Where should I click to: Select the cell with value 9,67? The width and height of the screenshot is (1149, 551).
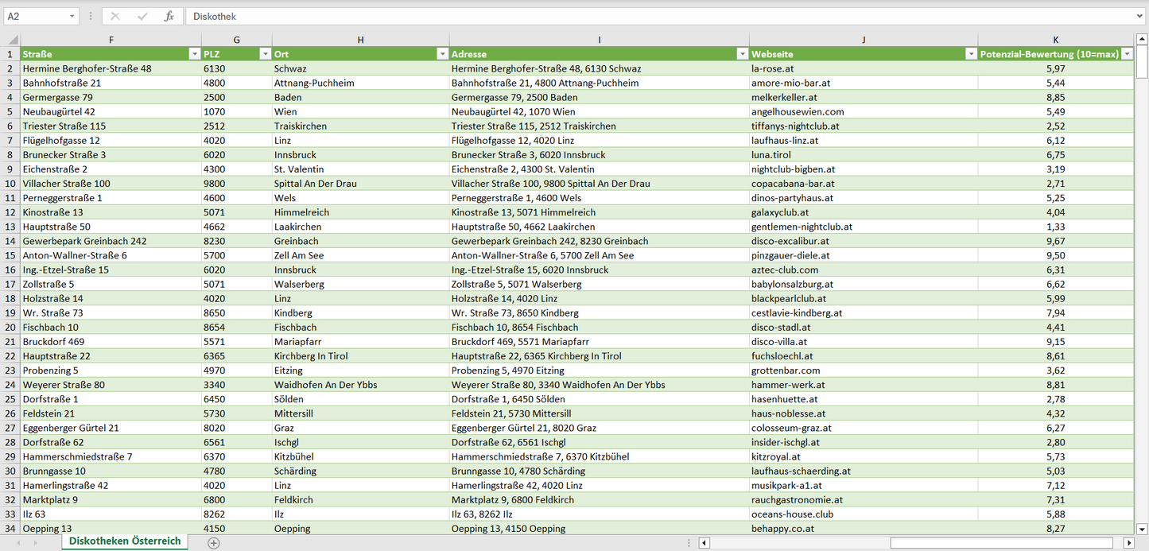point(1056,241)
